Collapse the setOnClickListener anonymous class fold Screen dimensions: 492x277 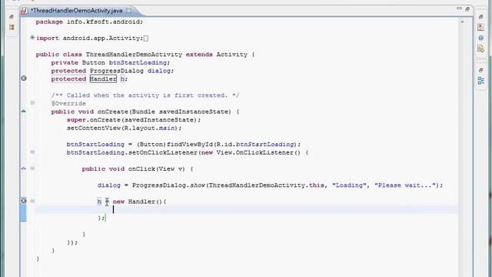pyautogui.click(x=32, y=152)
